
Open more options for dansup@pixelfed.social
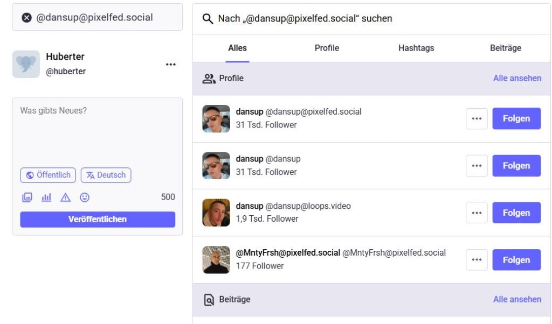click(x=477, y=118)
